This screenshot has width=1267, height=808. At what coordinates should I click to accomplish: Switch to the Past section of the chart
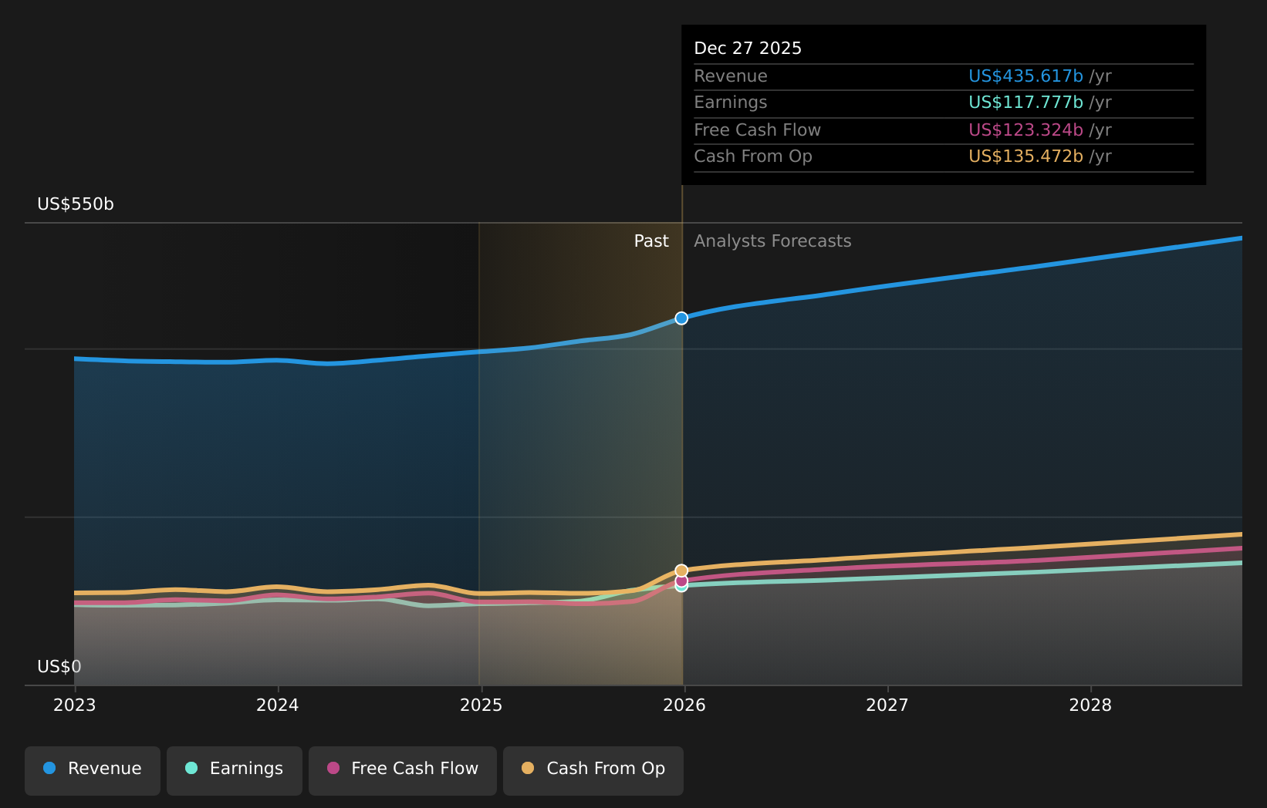pos(651,241)
